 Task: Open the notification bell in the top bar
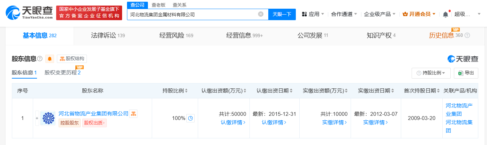click(445, 14)
